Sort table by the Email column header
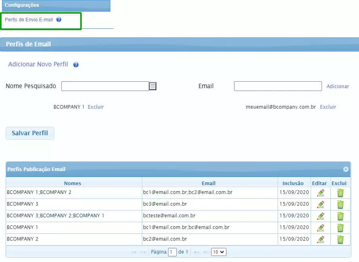Screen dimensions: 359x262 209,184
